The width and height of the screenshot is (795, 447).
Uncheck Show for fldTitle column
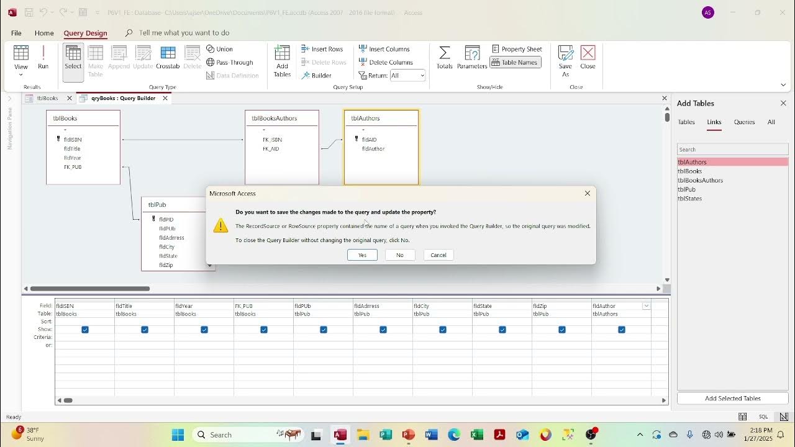[145, 330]
